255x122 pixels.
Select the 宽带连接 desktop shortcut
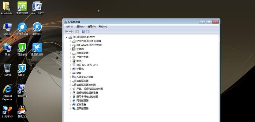22,91
